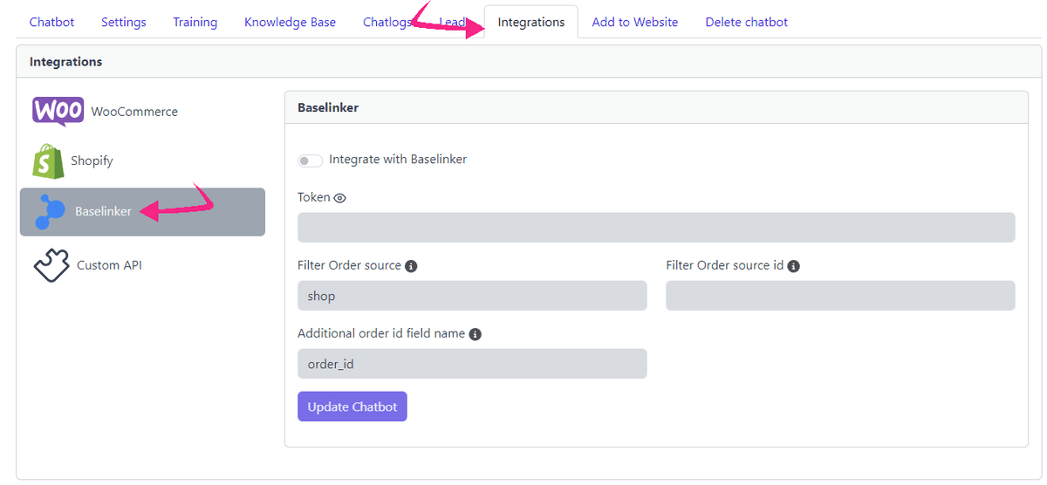
Task: Enable the Integrate with Baselinker switch
Action: pyautogui.click(x=310, y=161)
